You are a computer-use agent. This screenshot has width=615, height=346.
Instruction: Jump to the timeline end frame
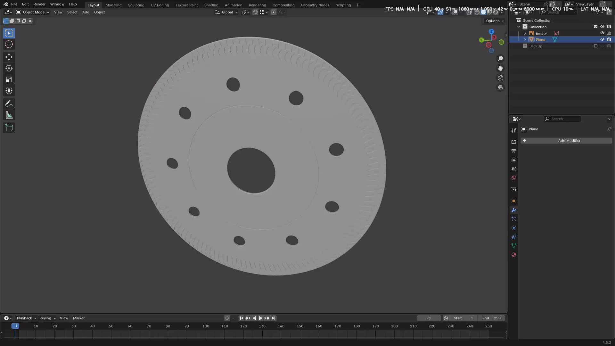274,318
